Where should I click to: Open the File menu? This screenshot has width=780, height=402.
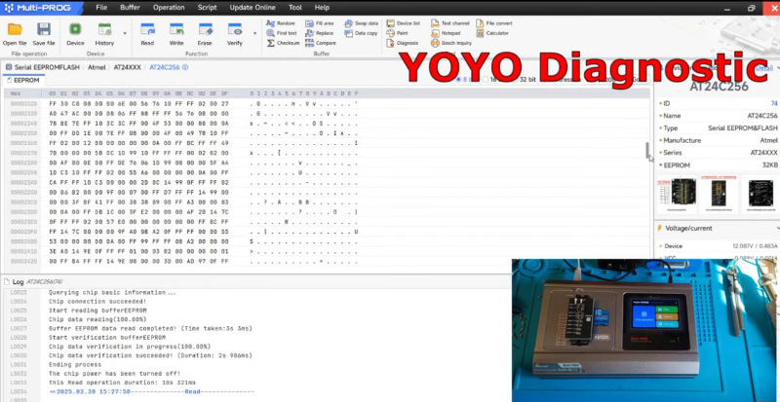tap(101, 8)
